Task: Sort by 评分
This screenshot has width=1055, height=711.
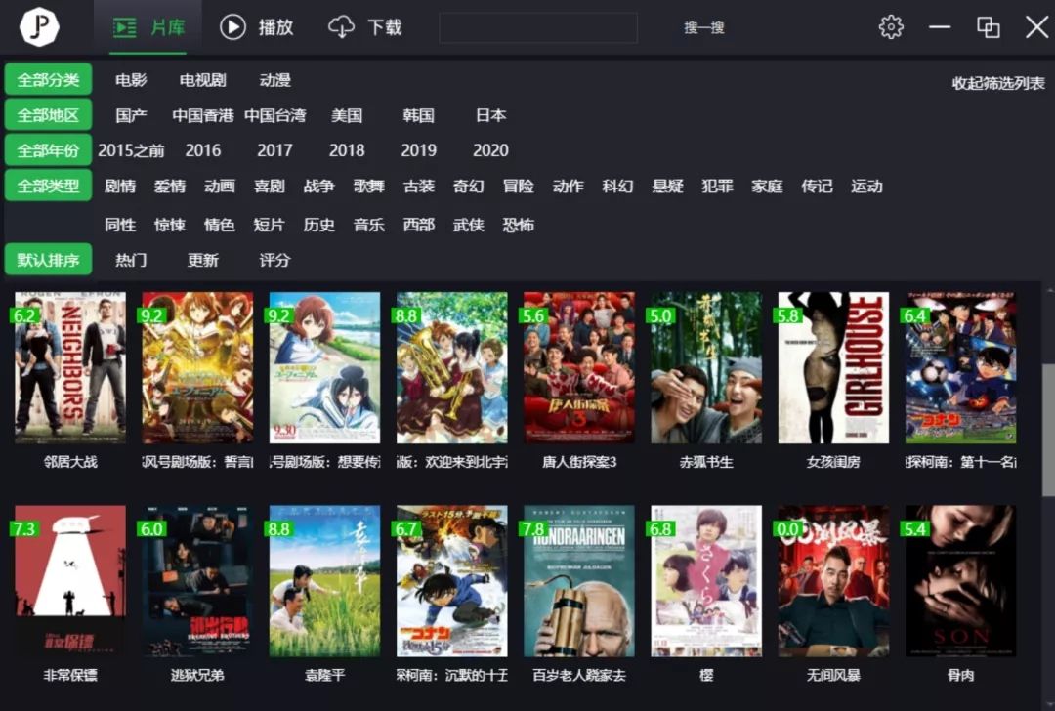Action: point(274,260)
